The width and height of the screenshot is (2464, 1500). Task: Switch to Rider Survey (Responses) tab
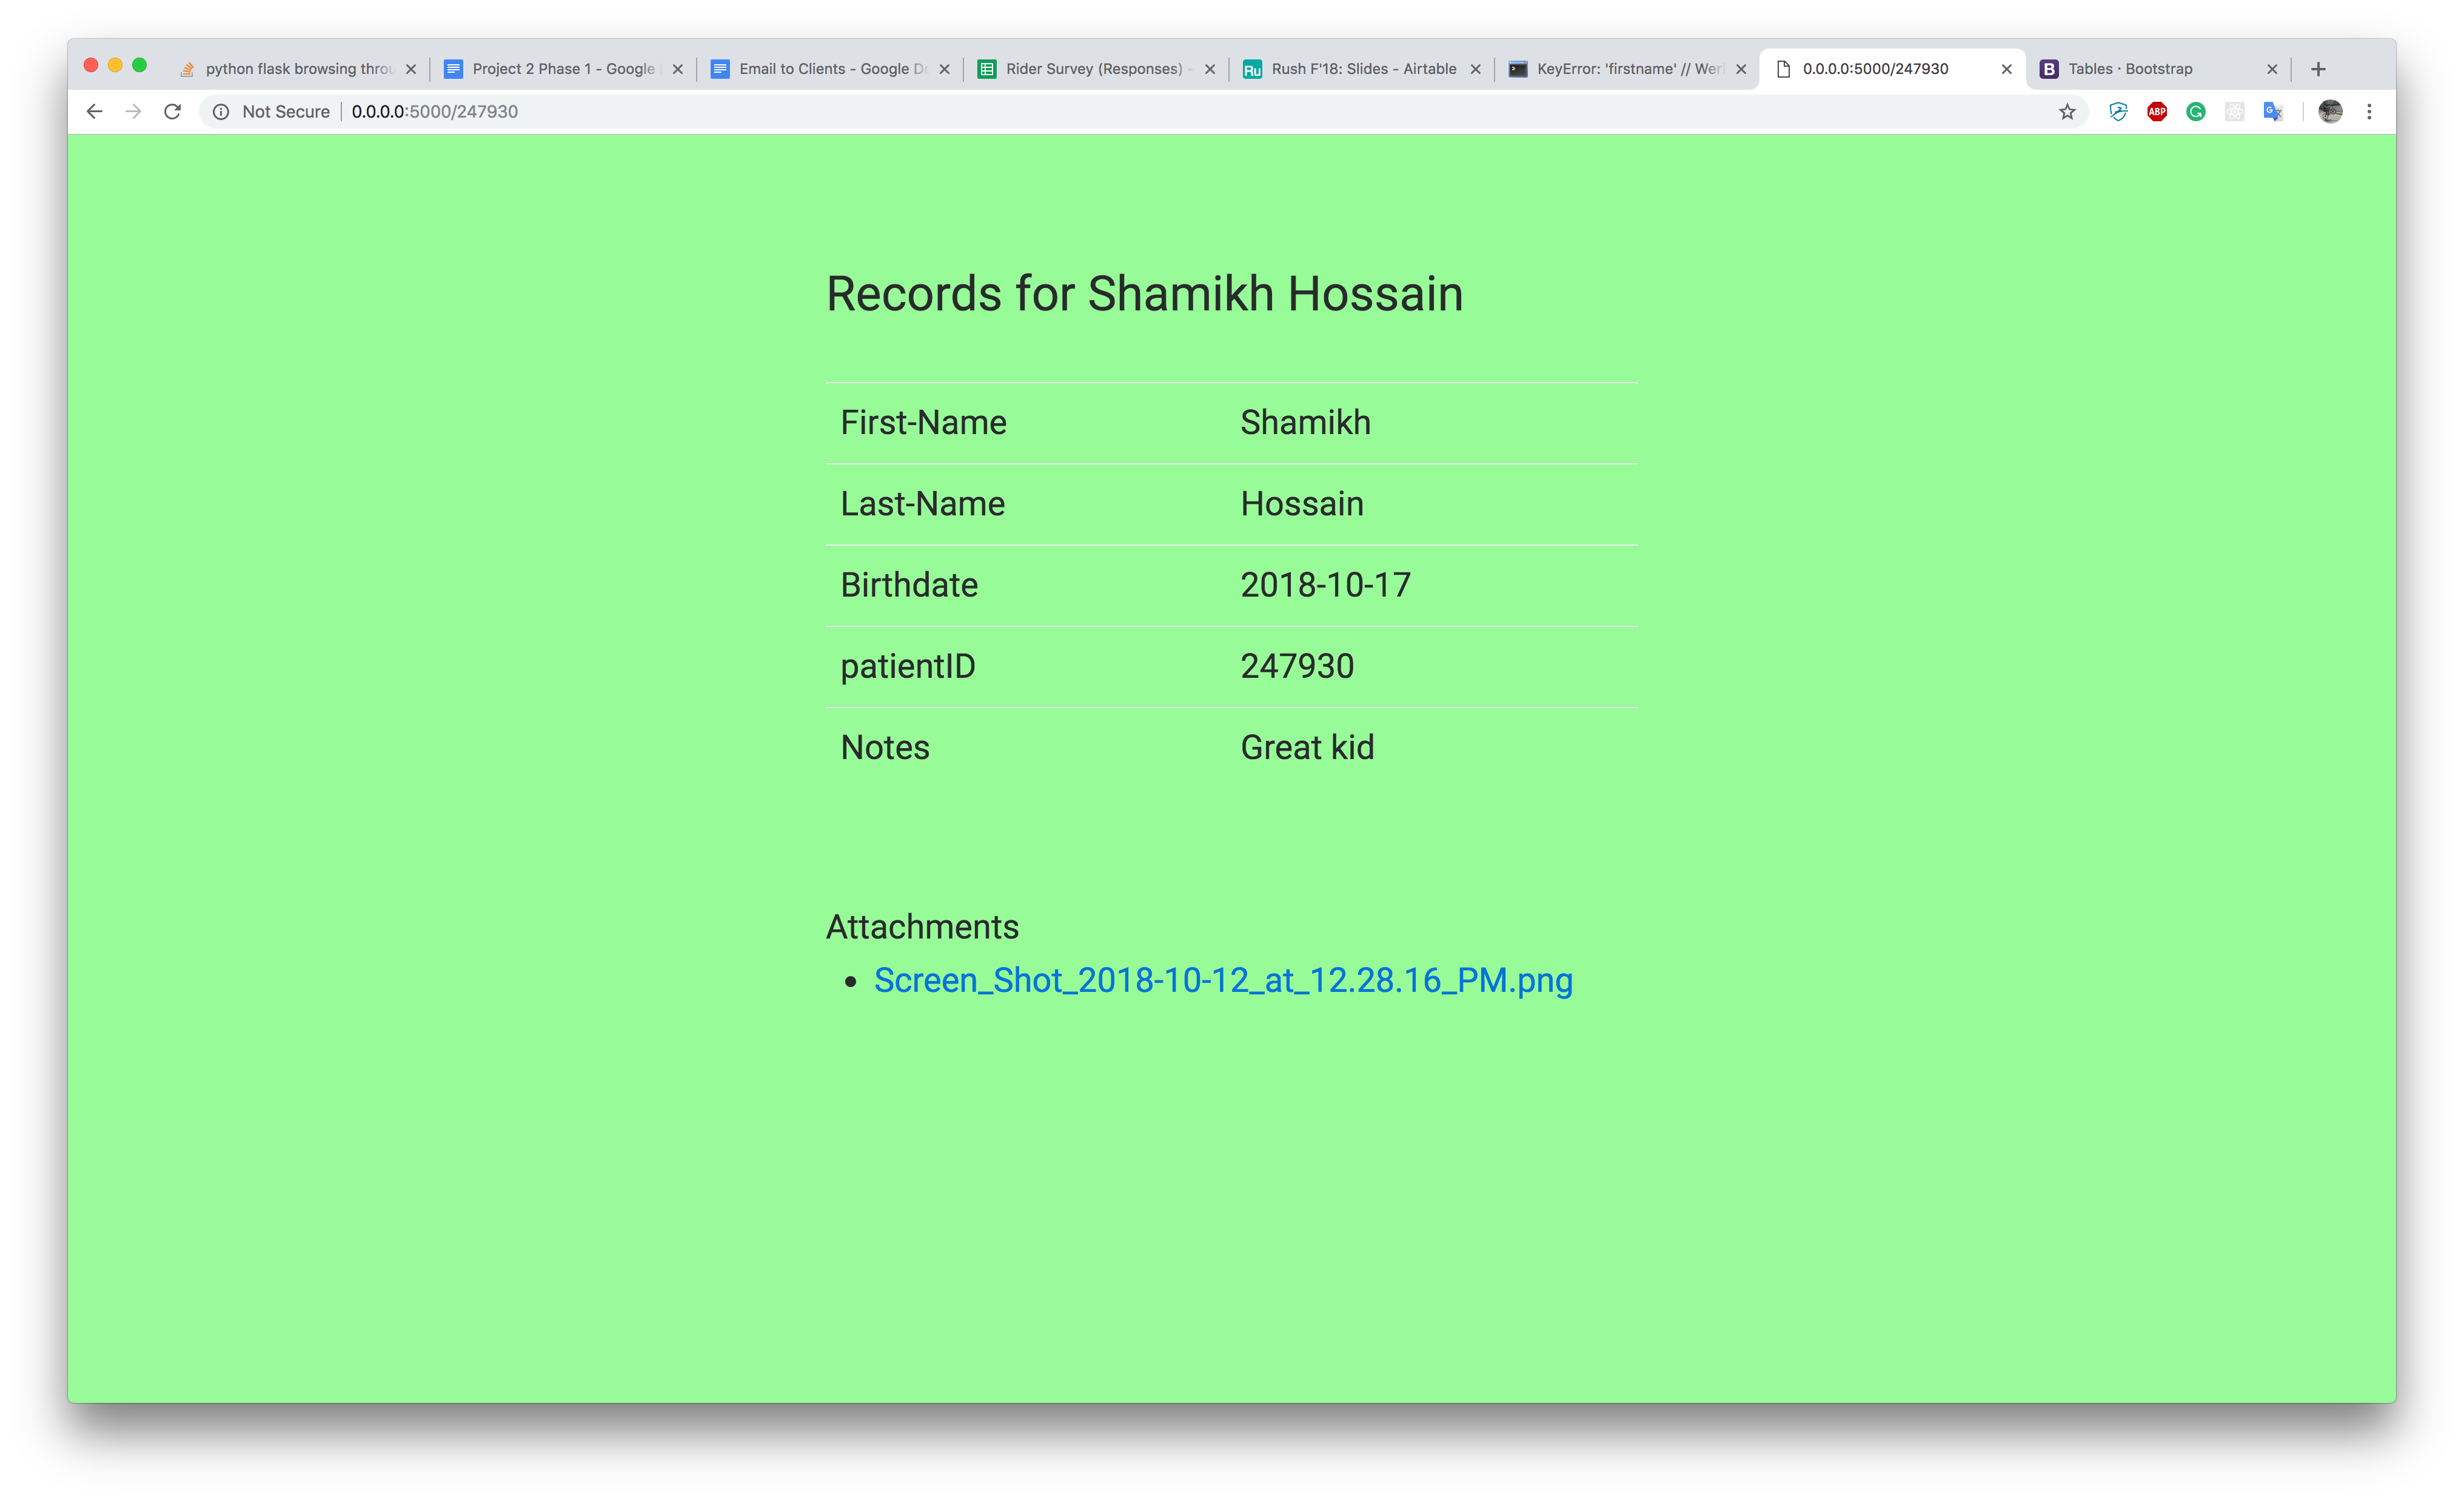click(1093, 69)
